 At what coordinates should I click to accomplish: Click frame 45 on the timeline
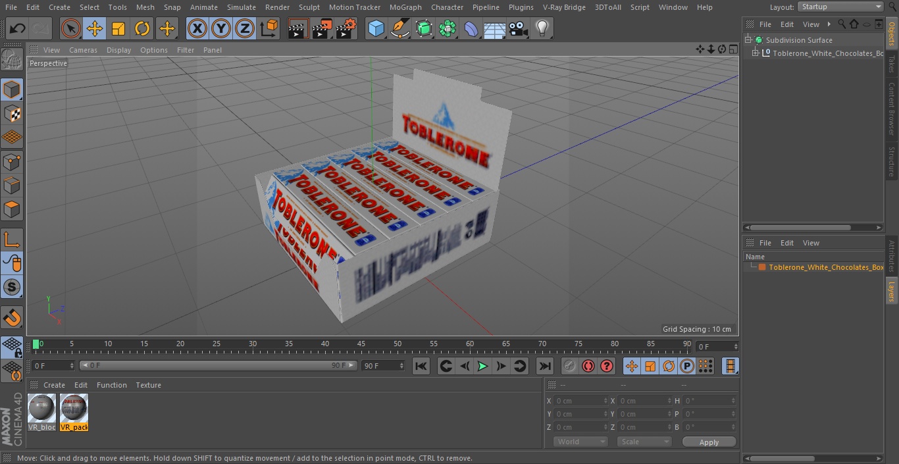(361, 344)
